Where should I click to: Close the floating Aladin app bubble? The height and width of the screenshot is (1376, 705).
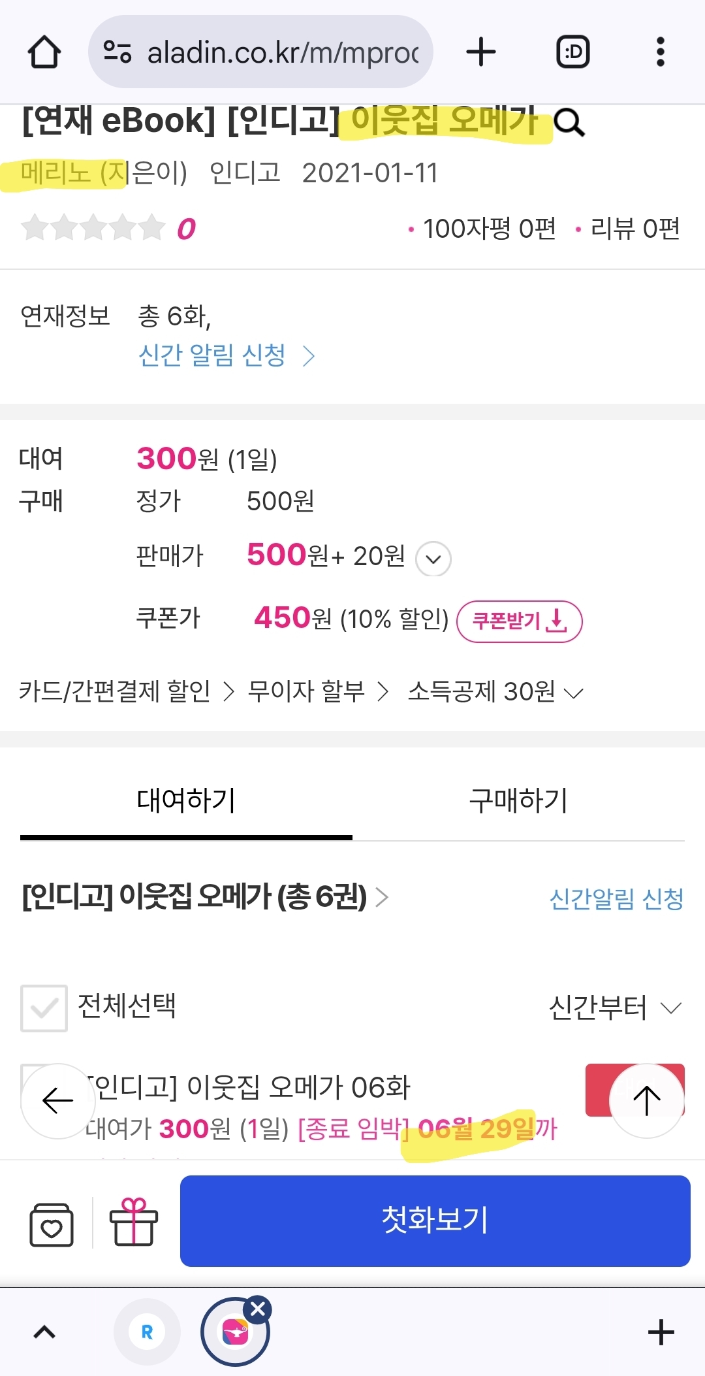coord(258,1309)
